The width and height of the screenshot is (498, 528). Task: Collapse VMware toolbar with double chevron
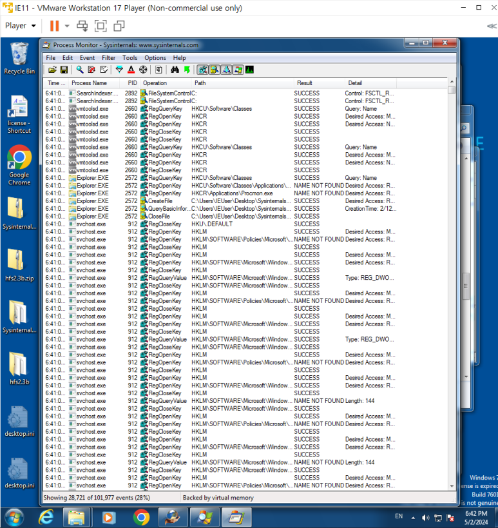(x=492, y=26)
